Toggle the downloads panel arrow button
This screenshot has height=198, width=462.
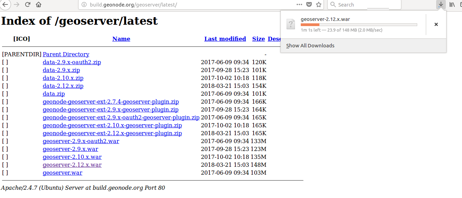(441, 4)
